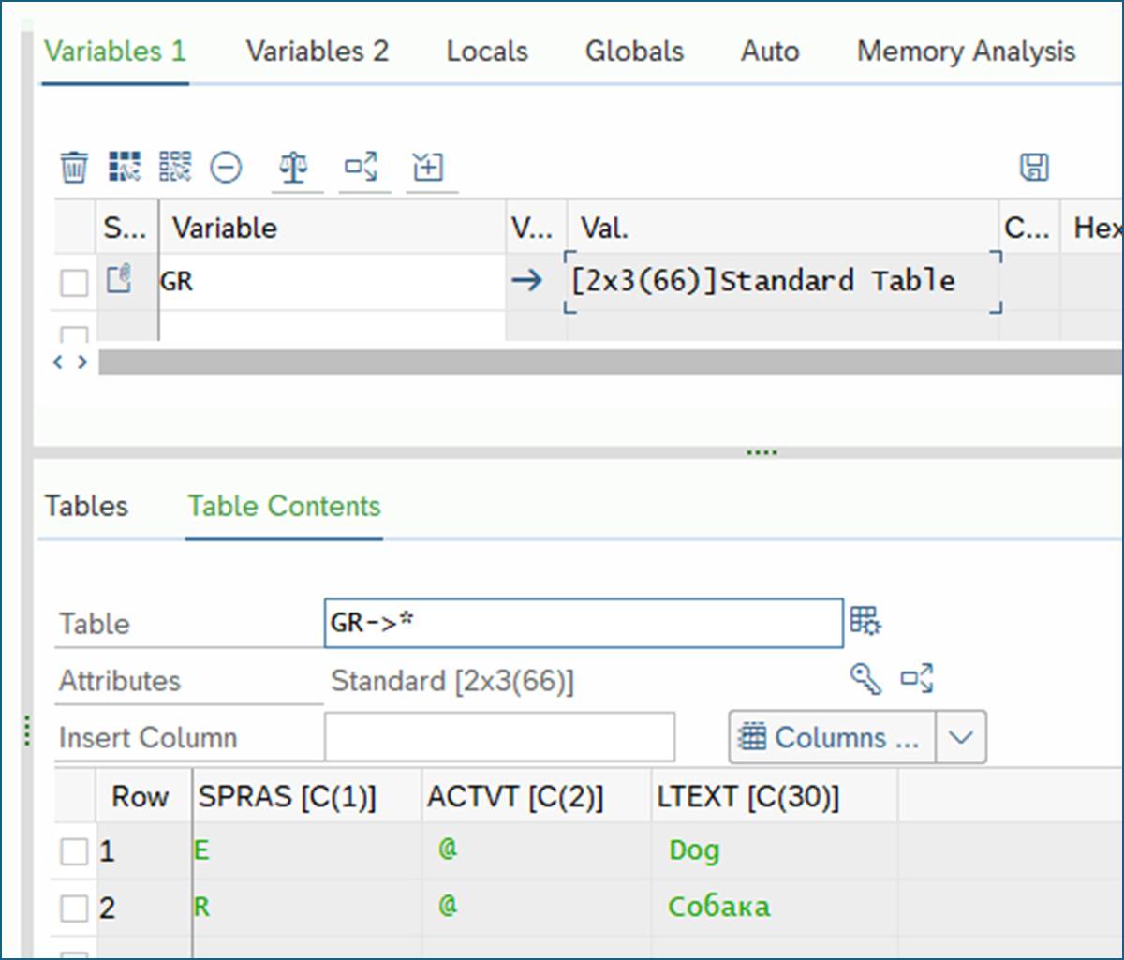1124x960 pixels.
Task: Click the trash delete icon in variables toolbar
Action: pyautogui.click(x=74, y=169)
